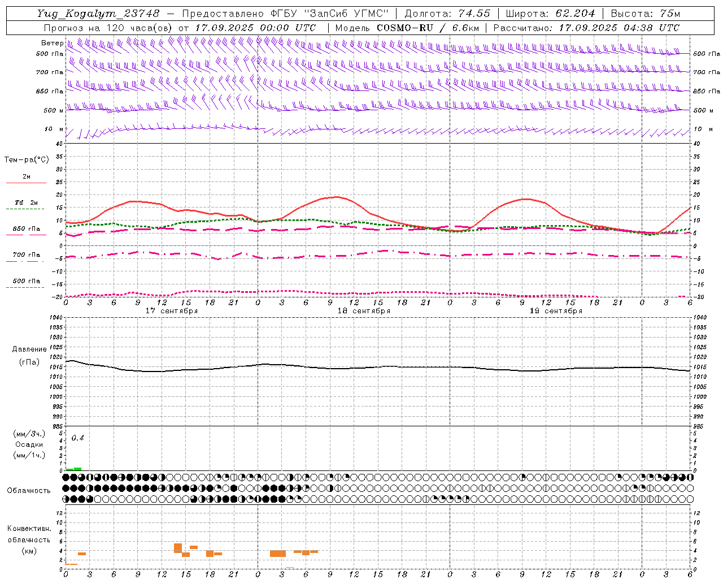This screenshot has height=579, width=723.
Task: Select the 17 сентября date label
Action: tap(172, 311)
